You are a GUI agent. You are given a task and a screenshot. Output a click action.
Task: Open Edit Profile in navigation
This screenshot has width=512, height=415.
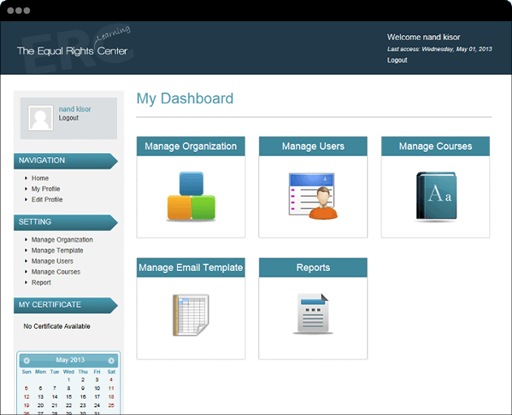[47, 199]
